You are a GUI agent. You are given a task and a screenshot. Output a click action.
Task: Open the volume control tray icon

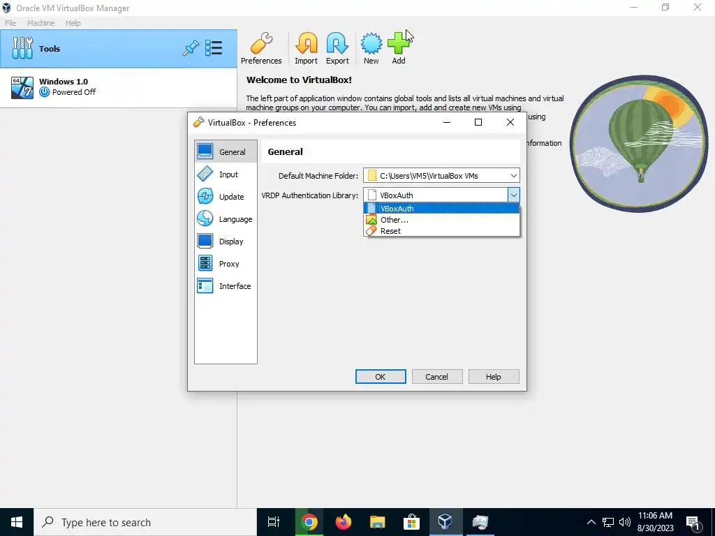click(x=625, y=522)
